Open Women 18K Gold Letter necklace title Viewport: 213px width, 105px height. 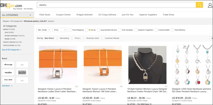point(100,90)
